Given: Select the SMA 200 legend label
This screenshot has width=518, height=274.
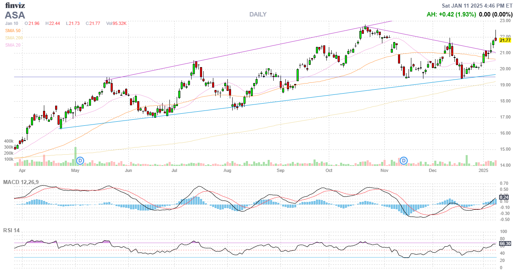Looking at the screenshot, I should coord(14,38).
